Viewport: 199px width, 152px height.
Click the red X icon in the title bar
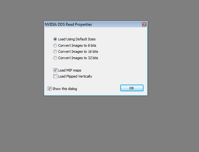pyautogui.click(x=144, y=24)
